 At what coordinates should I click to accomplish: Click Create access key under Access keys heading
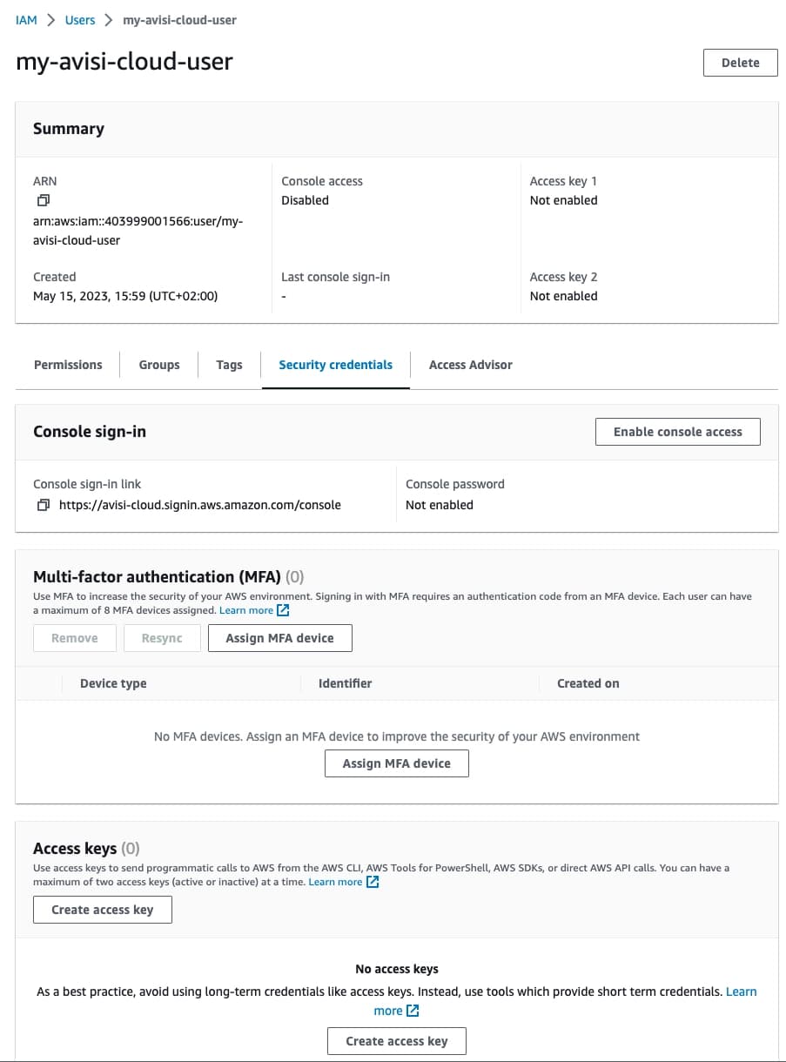pos(102,910)
